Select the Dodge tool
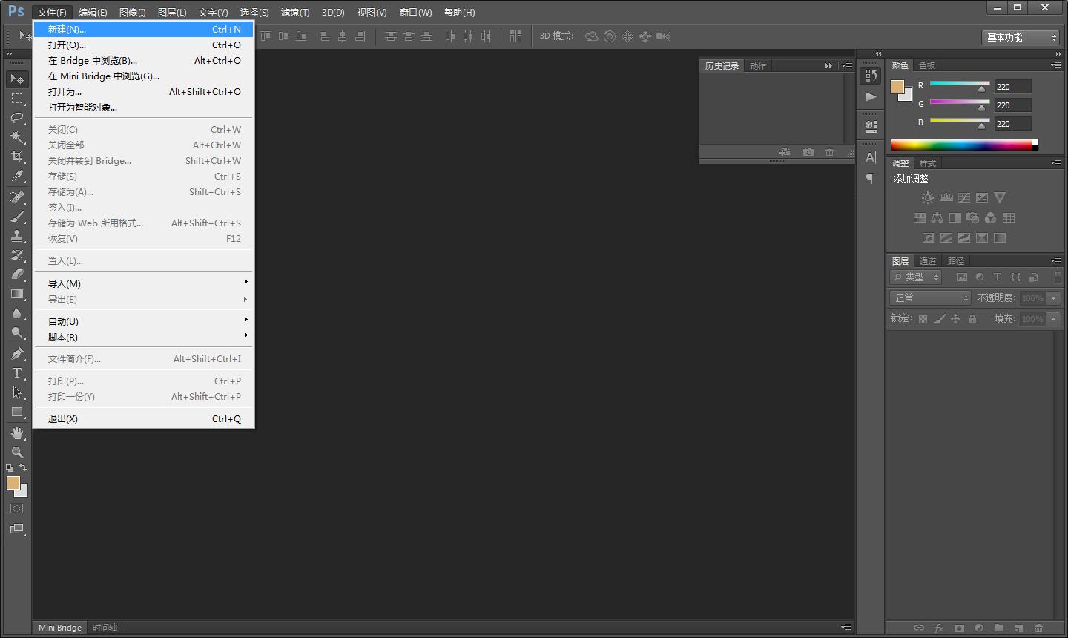Image resolution: width=1068 pixels, height=638 pixels. [x=17, y=332]
